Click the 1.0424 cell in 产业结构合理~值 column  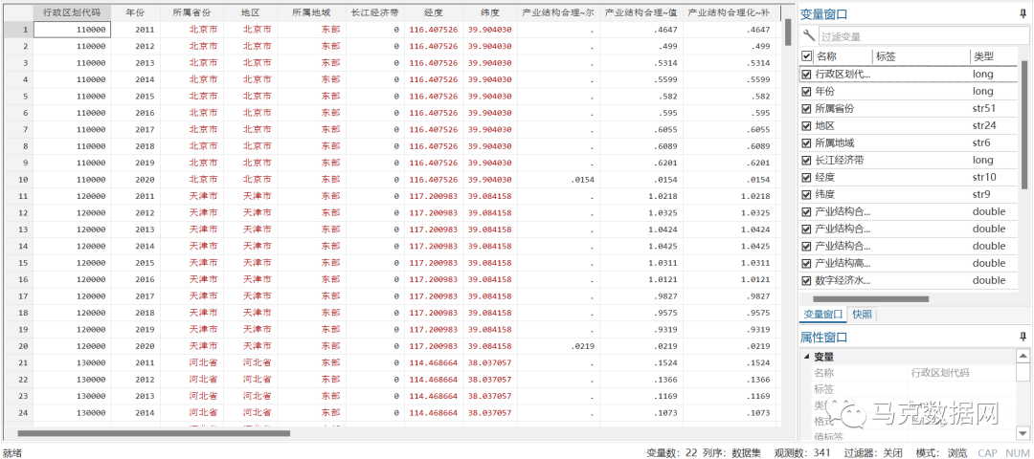pyautogui.click(x=641, y=229)
